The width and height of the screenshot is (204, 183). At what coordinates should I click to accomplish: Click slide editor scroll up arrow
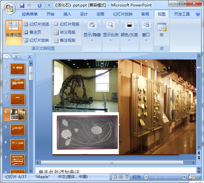tap(199, 56)
